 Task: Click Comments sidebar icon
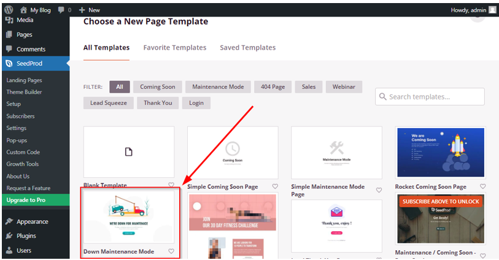pyautogui.click(x=9, y=49)
